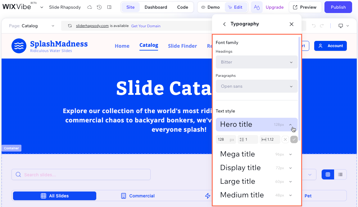Click the Publish button
Image resolution: width=358 pixels, height=207 pixels.
(x=338, y=7)
